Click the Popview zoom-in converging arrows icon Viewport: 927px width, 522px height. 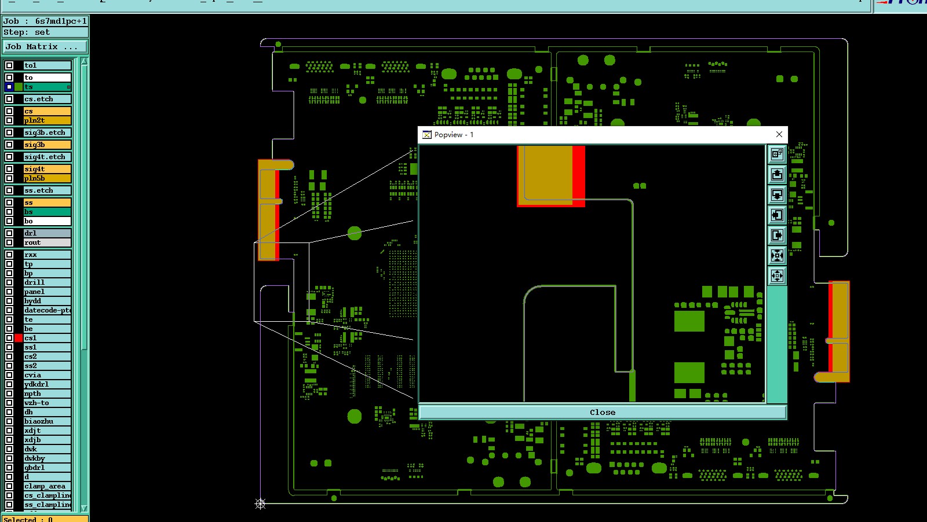click(x=777, y=255)
